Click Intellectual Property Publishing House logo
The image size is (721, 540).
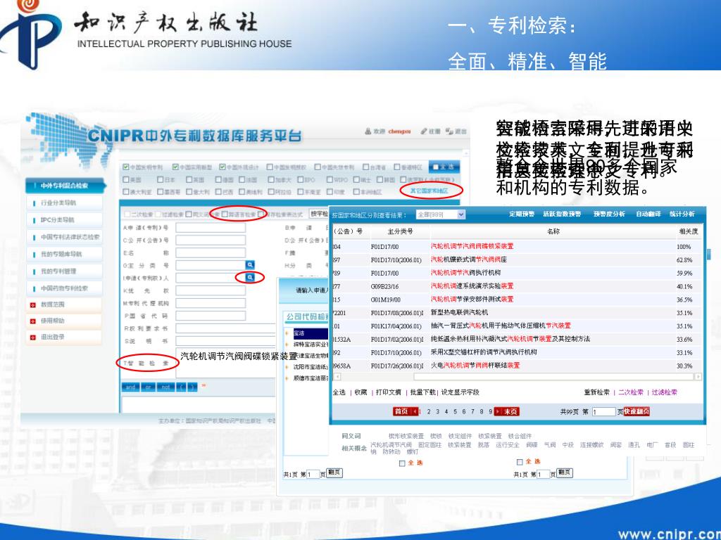(31, 34)
